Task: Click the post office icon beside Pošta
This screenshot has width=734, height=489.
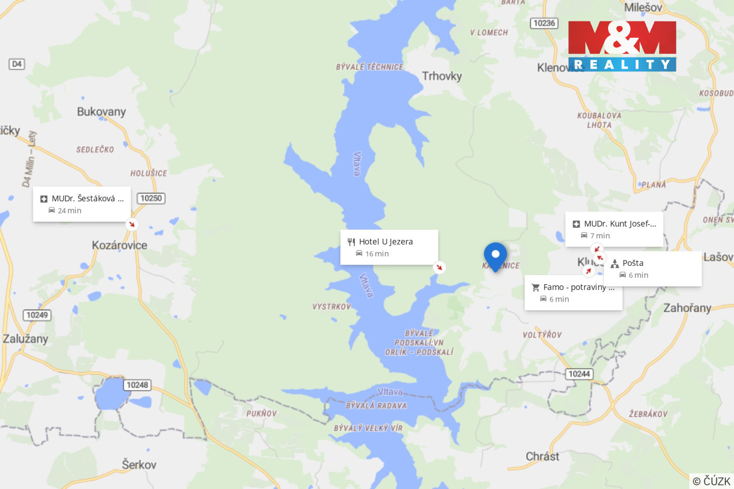Action: (615, 263)
